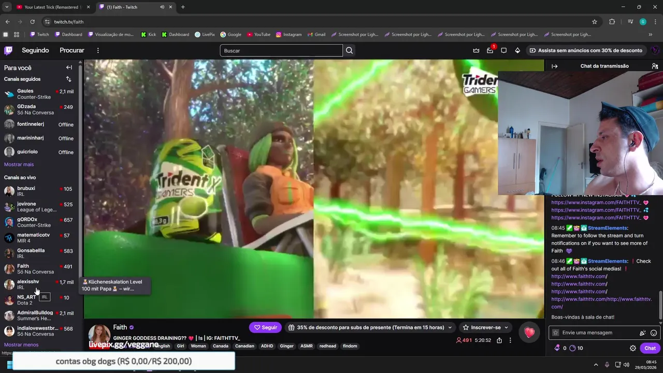Click Assista sem anúncios discount button
Viewport: 663px width, 373px height.
click(586, 50)
